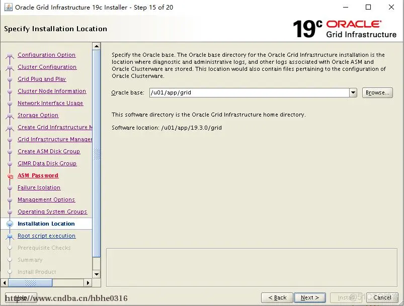Image resolution: width=404 pixels, height=306 pixels.
Task: Minimize the installer window
Action: click(x=346, y=7)
